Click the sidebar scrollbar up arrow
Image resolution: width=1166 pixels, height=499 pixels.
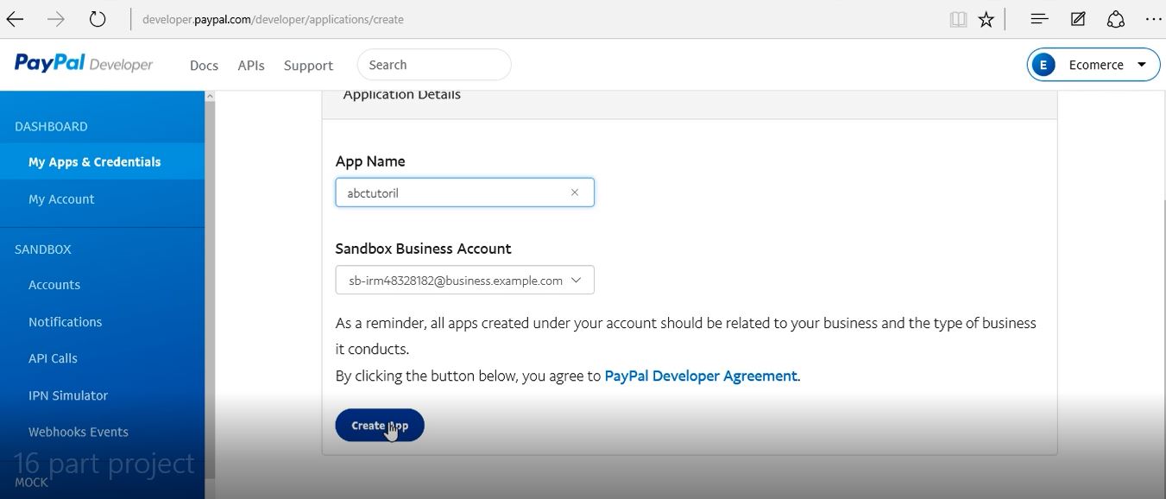click(x=210, y=97)
